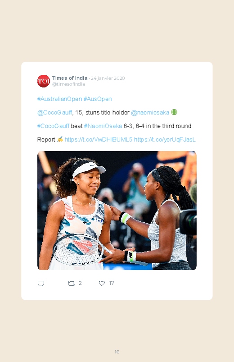Open the #NaomiOsaka hashtag
Screen dimensions: 234x362
pos(103,126)
